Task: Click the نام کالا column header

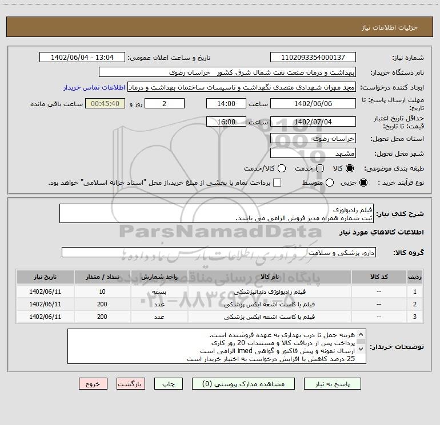Action: coord(269,277)
